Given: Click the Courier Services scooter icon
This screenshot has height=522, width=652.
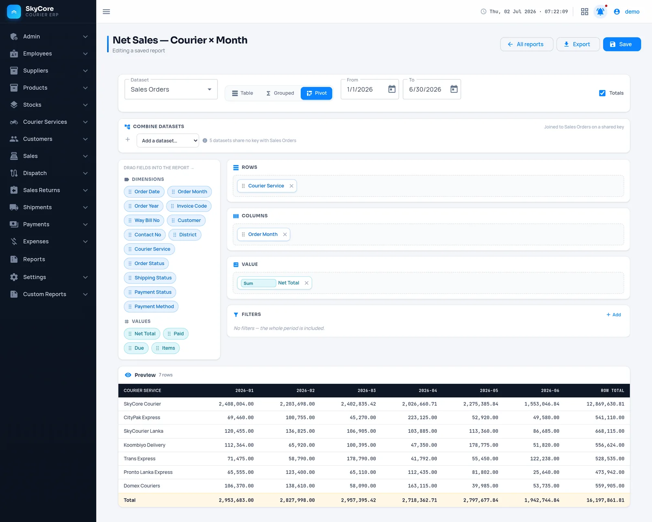Looking at the screenshot, I should tap(14, 122).
